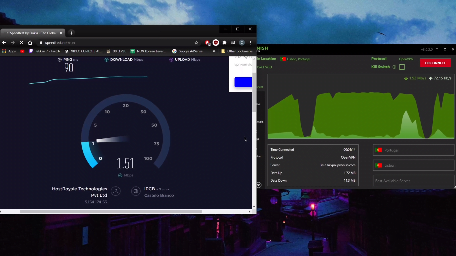
Task: Click the 5.154.174.53 IP under HostRoyale
Action: pyautogui.click(x=96, y=202)
